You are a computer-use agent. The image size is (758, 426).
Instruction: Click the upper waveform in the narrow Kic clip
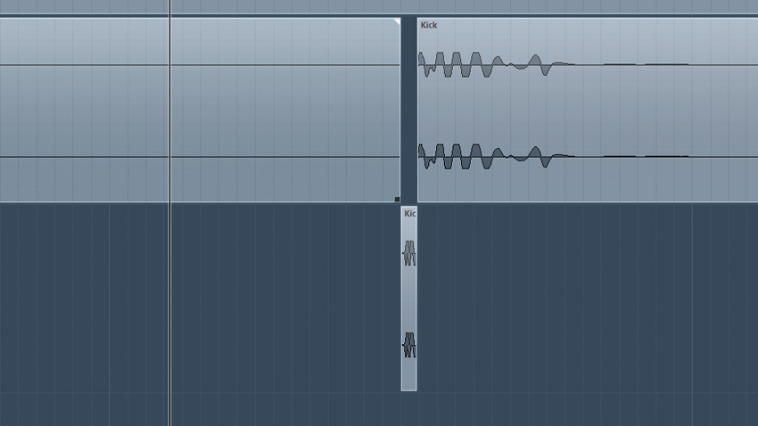(409, 252)
